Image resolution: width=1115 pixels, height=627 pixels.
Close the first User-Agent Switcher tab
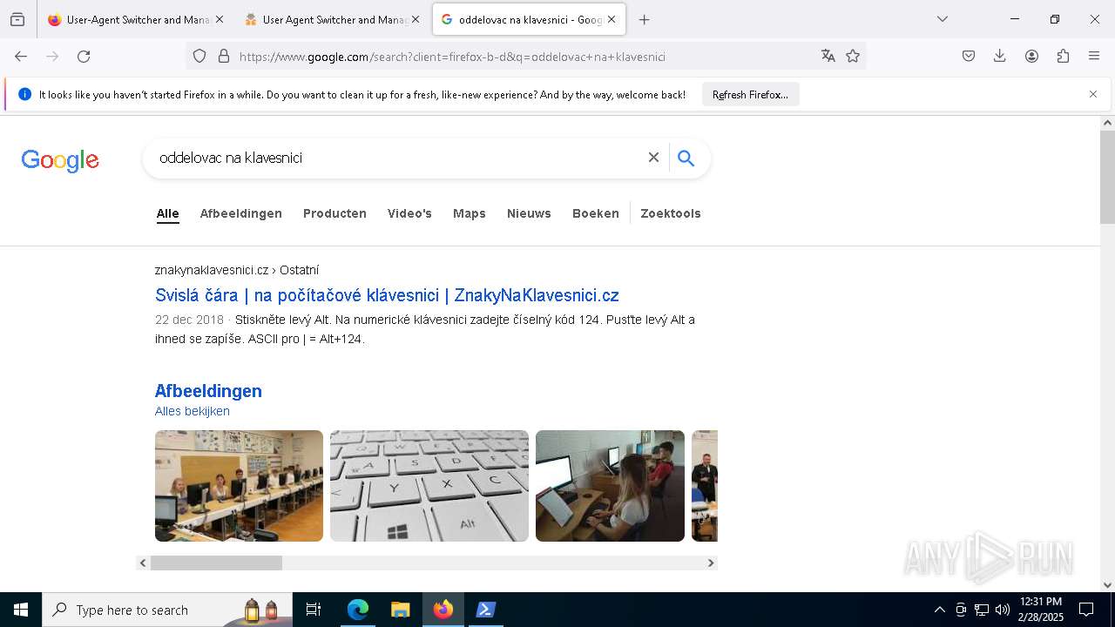[x=219, y=19]
